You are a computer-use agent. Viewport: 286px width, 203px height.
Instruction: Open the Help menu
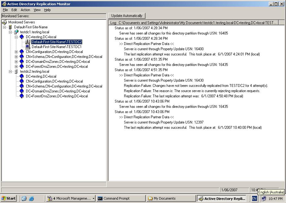[47, 10]
